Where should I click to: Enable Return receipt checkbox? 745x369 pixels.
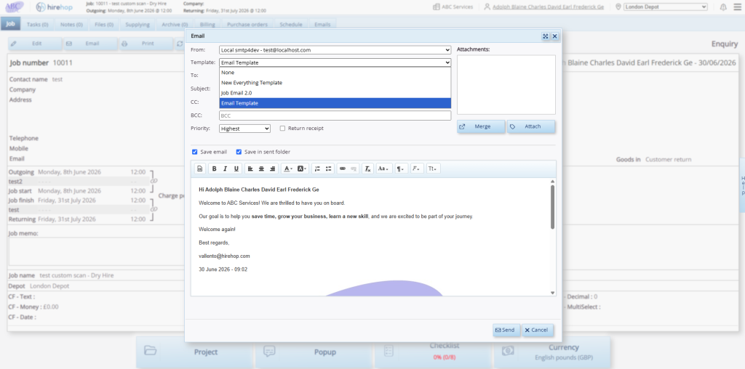tap(282, 129)
